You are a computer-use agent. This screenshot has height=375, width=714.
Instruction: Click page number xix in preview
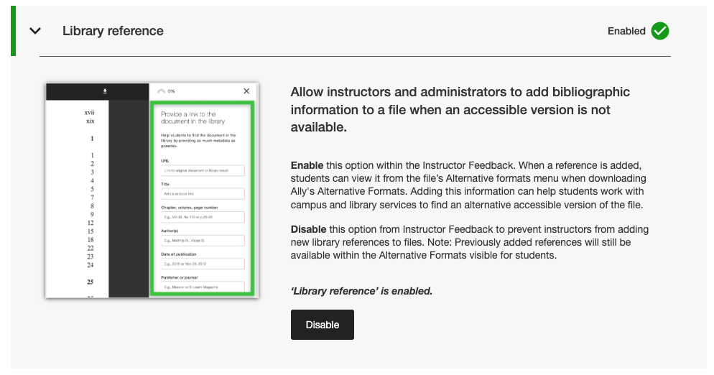(x=90, y=121)
